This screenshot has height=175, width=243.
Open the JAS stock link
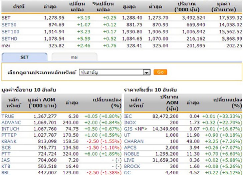[x=6, y=160]
